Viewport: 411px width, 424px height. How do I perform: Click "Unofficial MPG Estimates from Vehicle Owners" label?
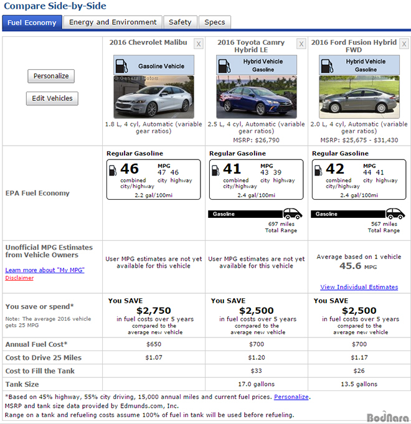point(49,251)
